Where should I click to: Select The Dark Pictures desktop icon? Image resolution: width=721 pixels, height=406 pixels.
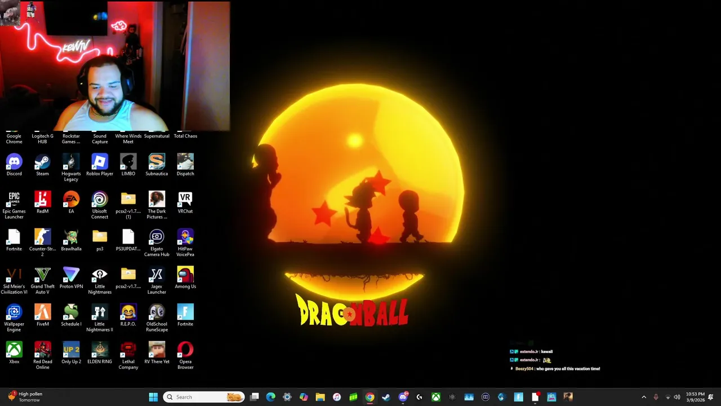tap(157, 205)
